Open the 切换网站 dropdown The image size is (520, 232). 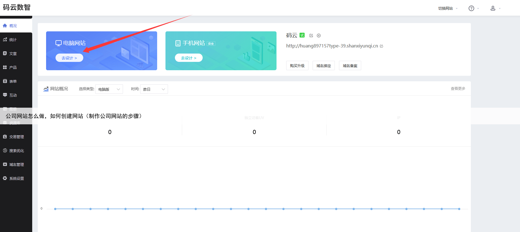[x=448, y=8]
